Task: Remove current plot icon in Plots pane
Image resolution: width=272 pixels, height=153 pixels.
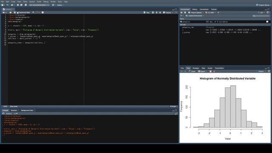Action: 210,71
